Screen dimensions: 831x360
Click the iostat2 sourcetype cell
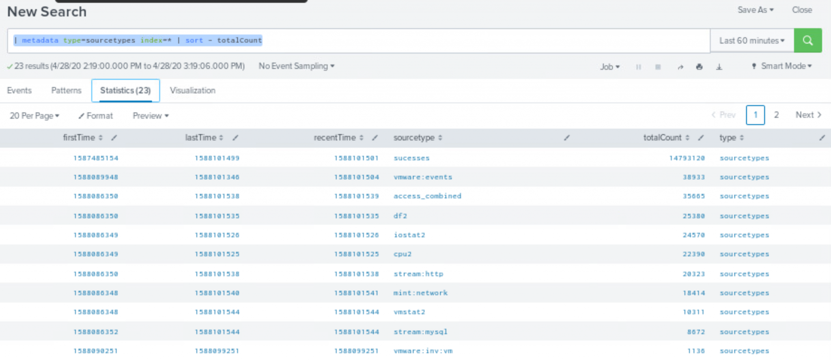tap(409, 235)
